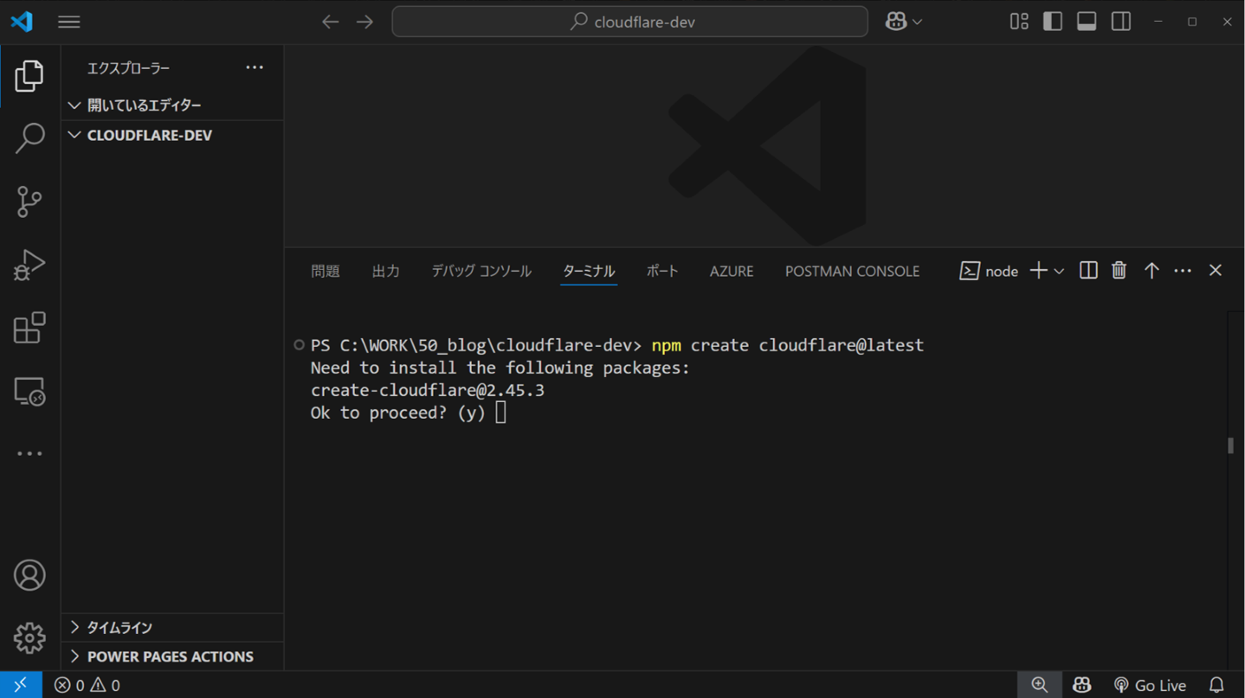Open Explorer views and more actions
Viewport: 1245px width, 698px height.
click(x=255, y=67)
